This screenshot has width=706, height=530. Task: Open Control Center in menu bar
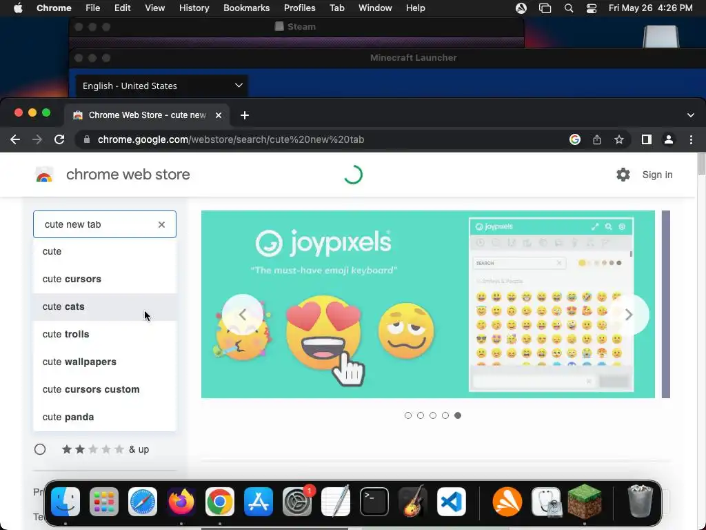pyautogui.click(x=592, y=8)
